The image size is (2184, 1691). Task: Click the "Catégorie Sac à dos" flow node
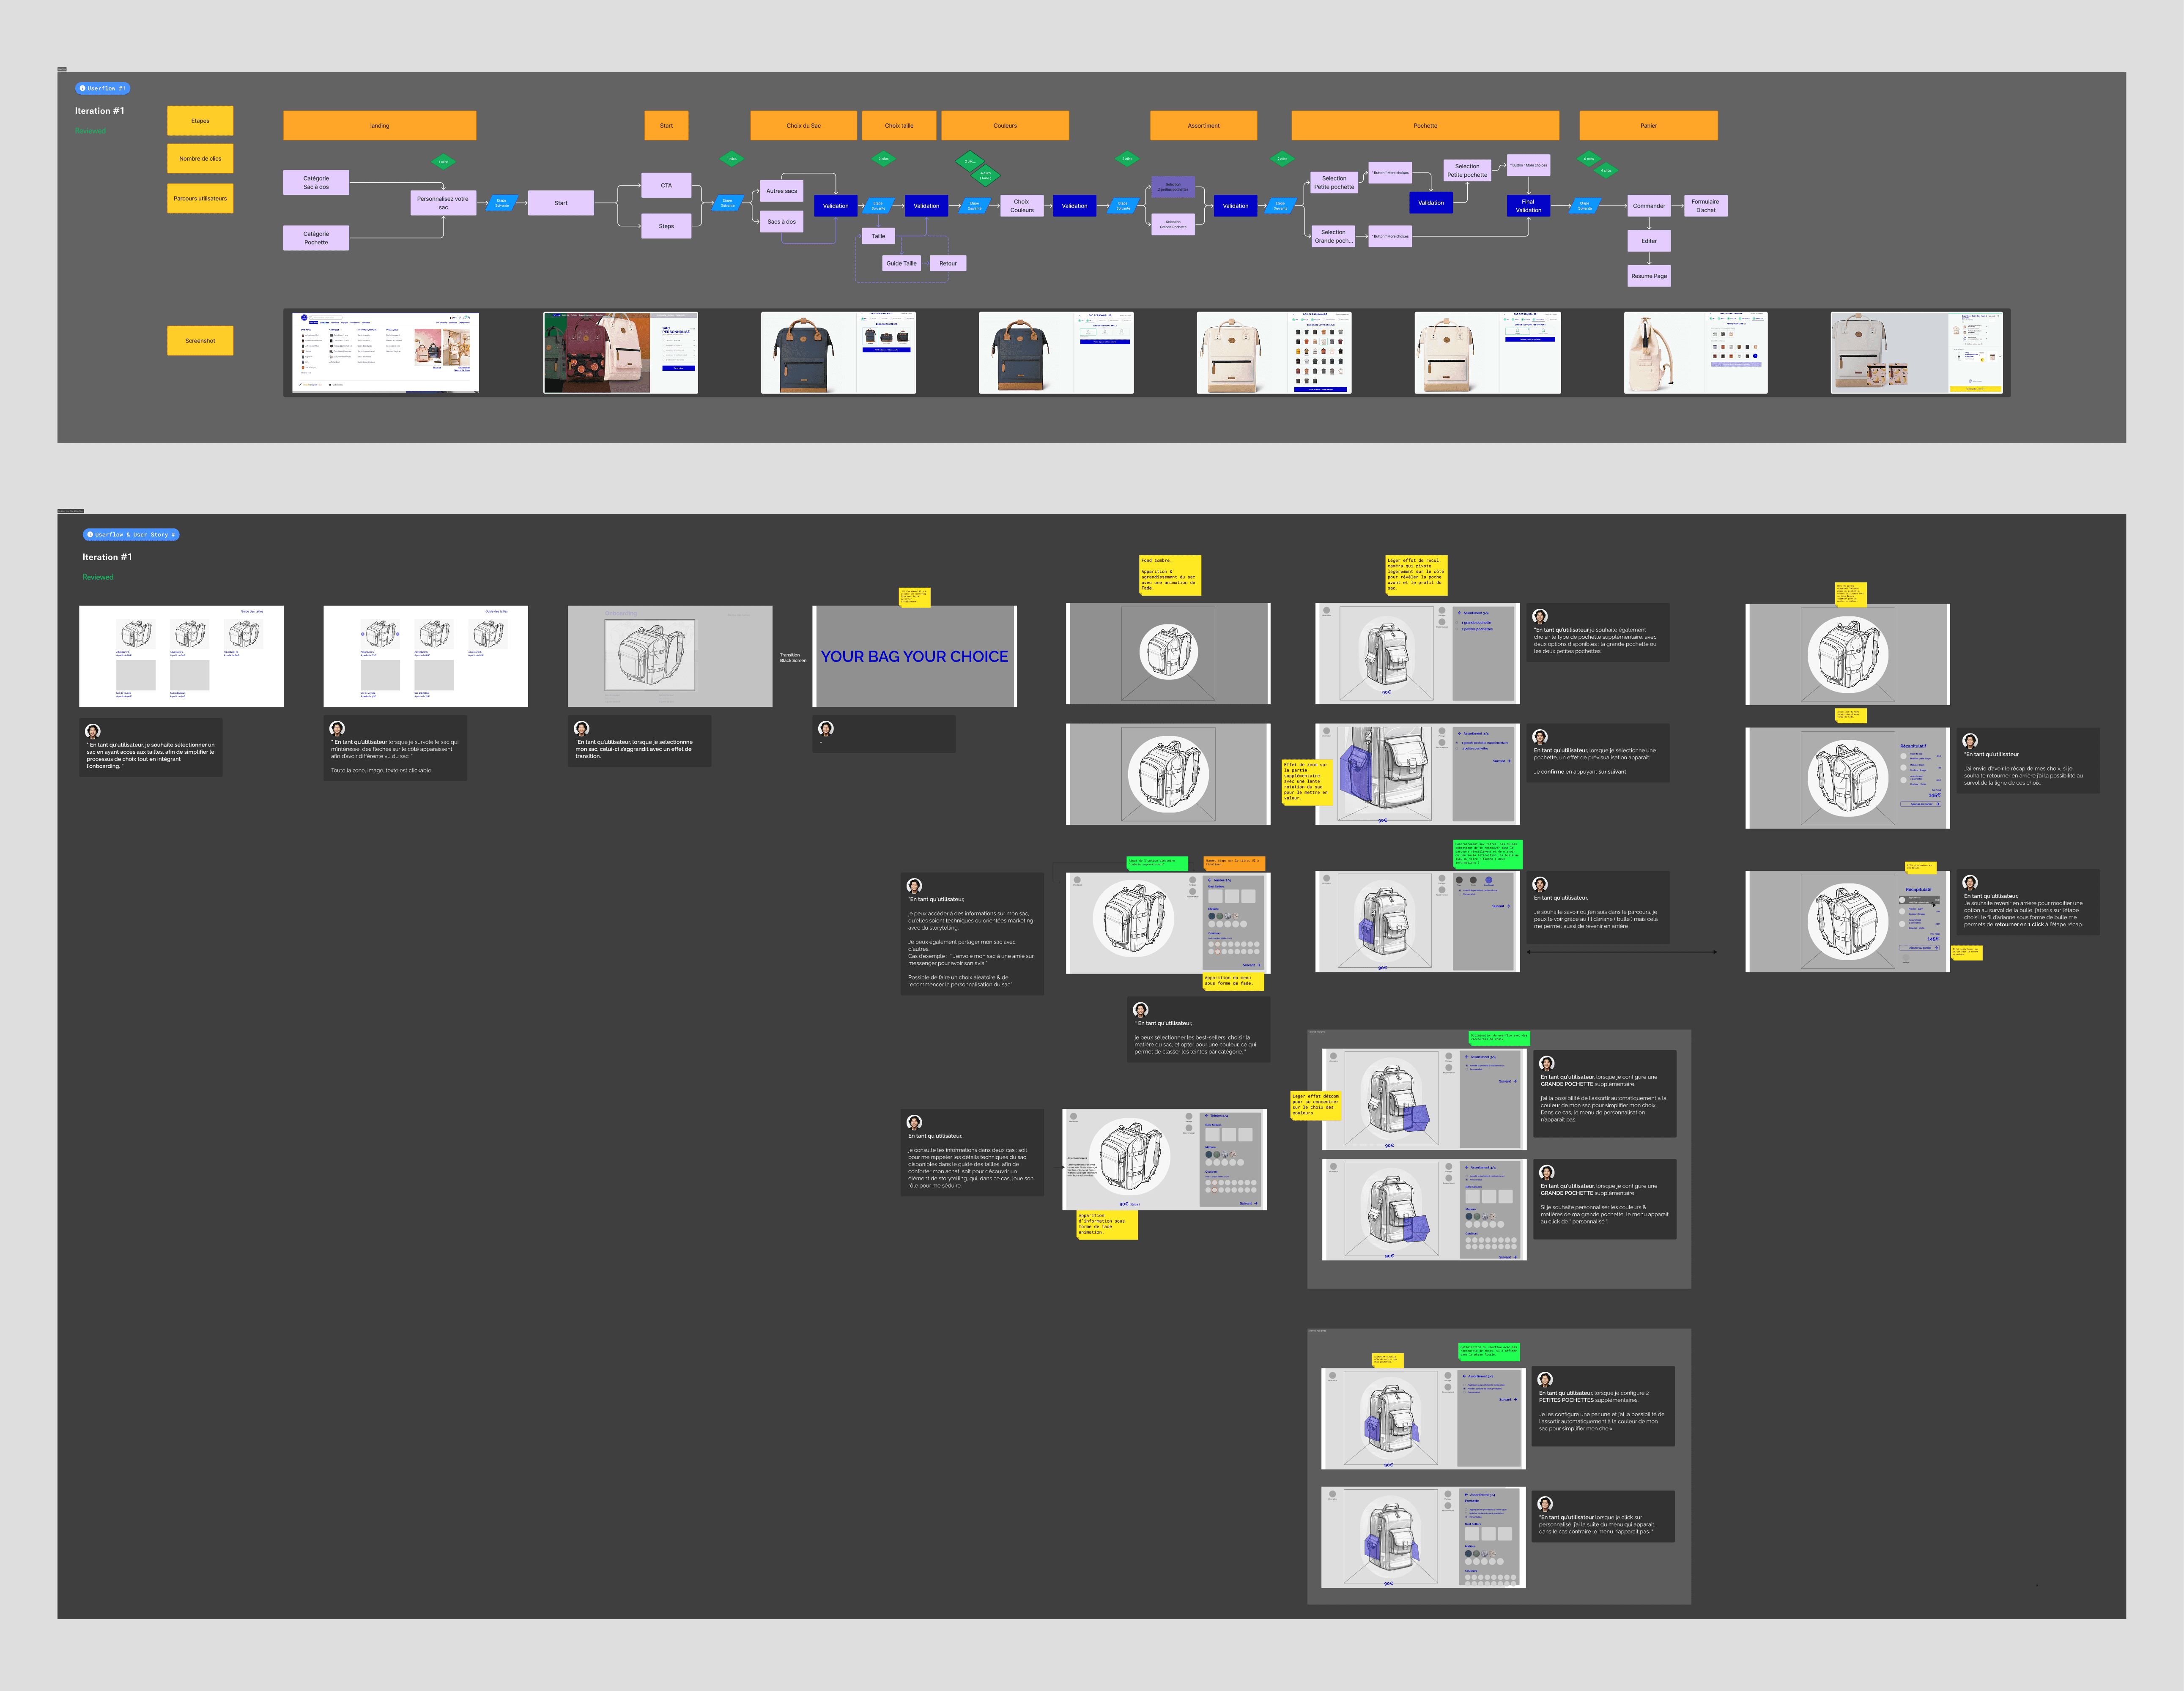click(x=316, y=182)
